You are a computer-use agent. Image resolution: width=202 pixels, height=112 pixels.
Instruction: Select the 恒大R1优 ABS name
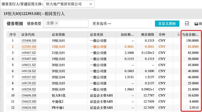(59, 95)
